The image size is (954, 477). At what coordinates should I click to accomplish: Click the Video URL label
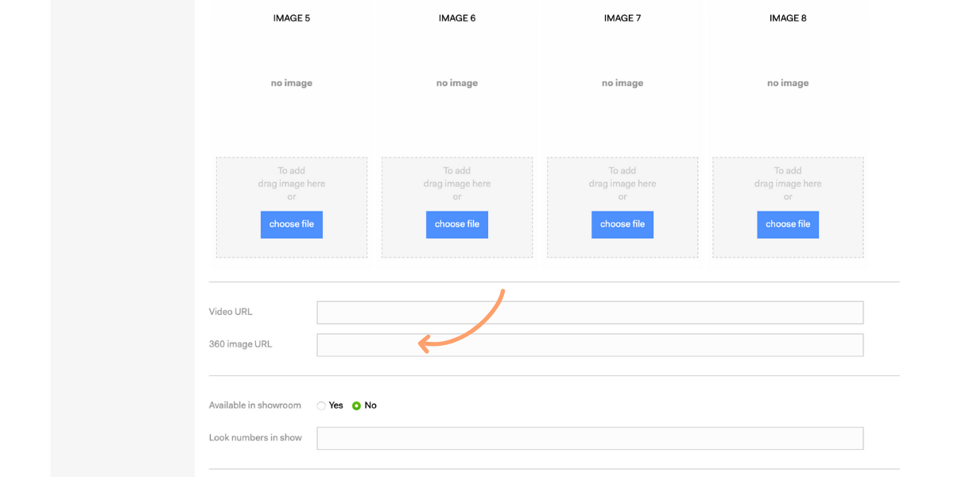point(231,312)
